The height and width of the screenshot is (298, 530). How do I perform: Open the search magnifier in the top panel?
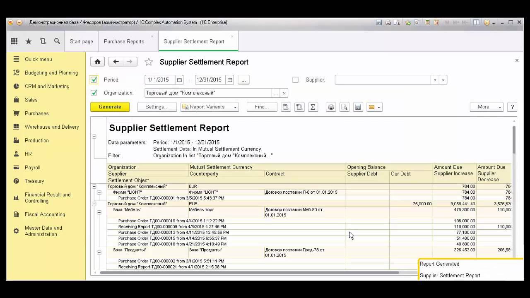57,41
